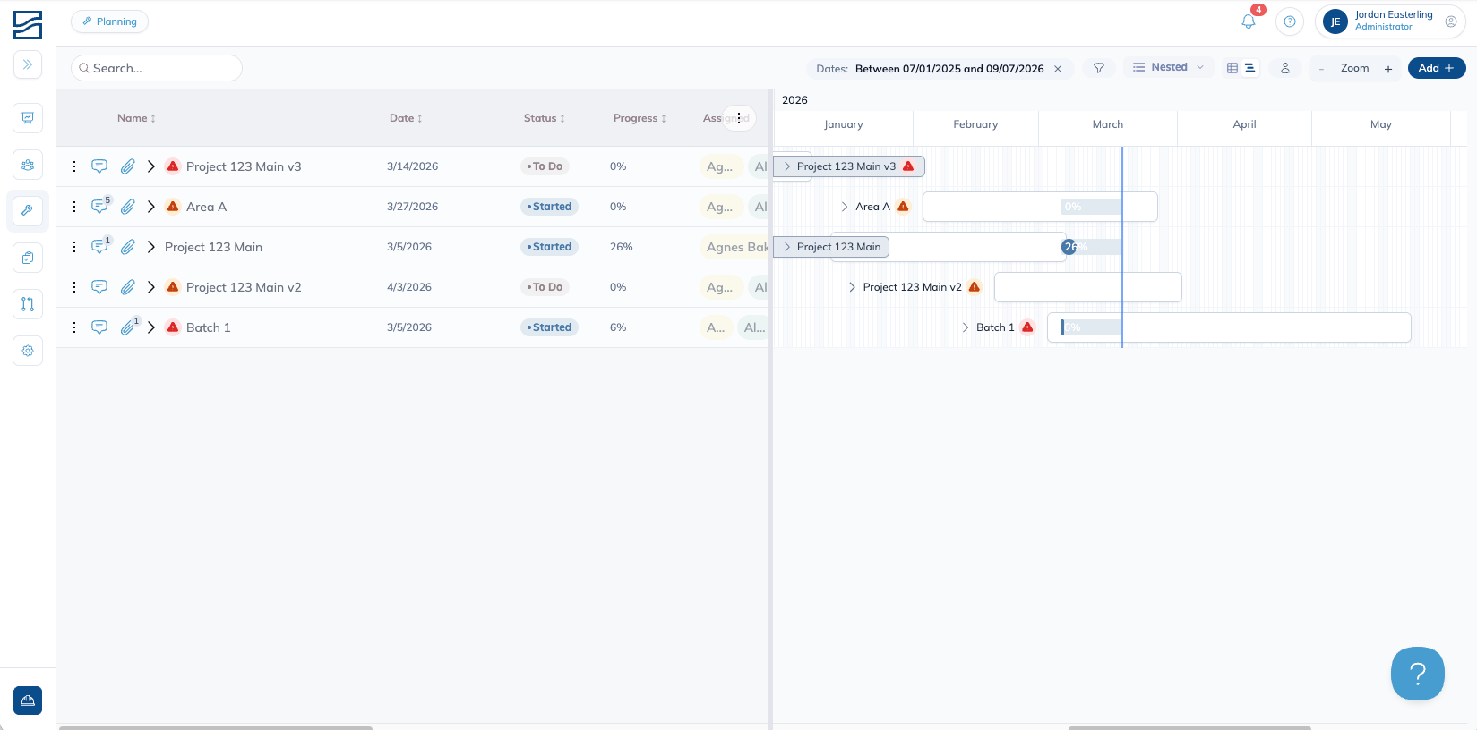The height and width of the screenshot is (730, 1477).
Task: Expand Batch 1 in the Gantt timeline
Action: coord(966,327)
